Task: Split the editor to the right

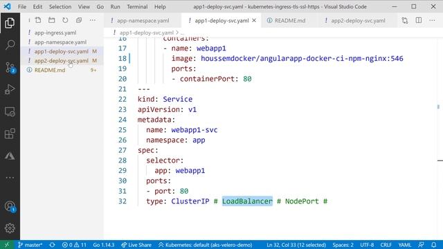Action: tap(419, 20)
